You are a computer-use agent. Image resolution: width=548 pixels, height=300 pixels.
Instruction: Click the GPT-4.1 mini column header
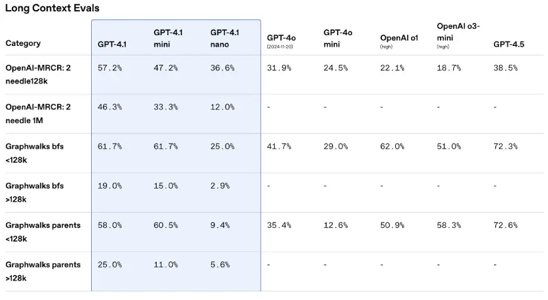(167, 38)
